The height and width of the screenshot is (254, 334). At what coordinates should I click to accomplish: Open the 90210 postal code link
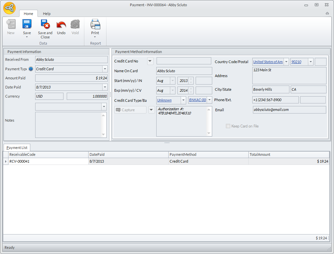point(296,62)
